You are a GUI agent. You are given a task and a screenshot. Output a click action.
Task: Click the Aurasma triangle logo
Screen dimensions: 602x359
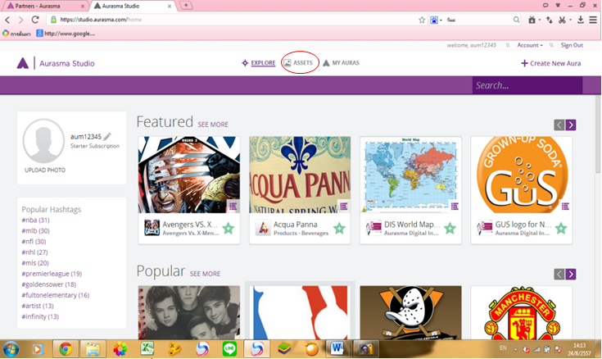pyautogui.click(x=23, y=63)
